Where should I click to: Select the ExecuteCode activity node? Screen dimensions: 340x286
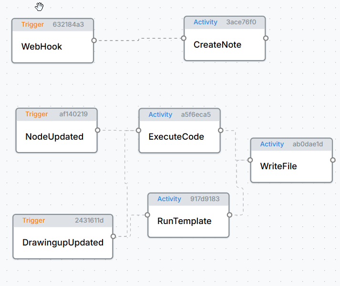click(x=179, y=137)
